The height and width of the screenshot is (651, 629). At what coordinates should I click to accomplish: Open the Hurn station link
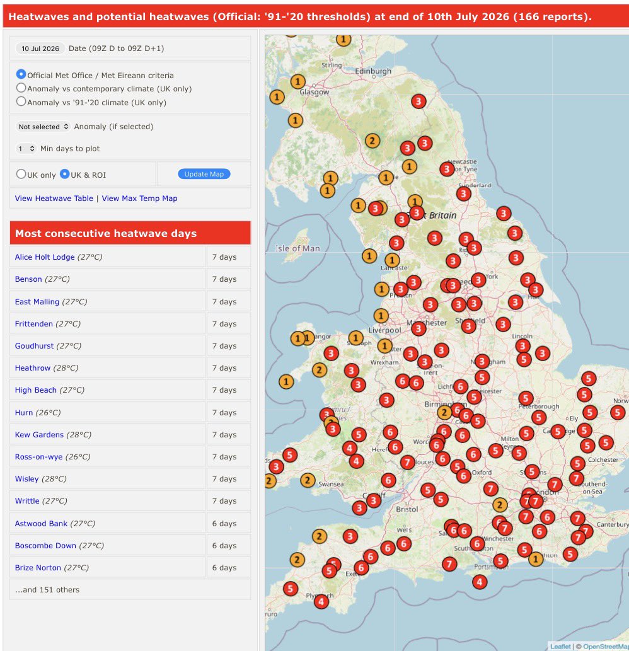click(x=24, y=413)
